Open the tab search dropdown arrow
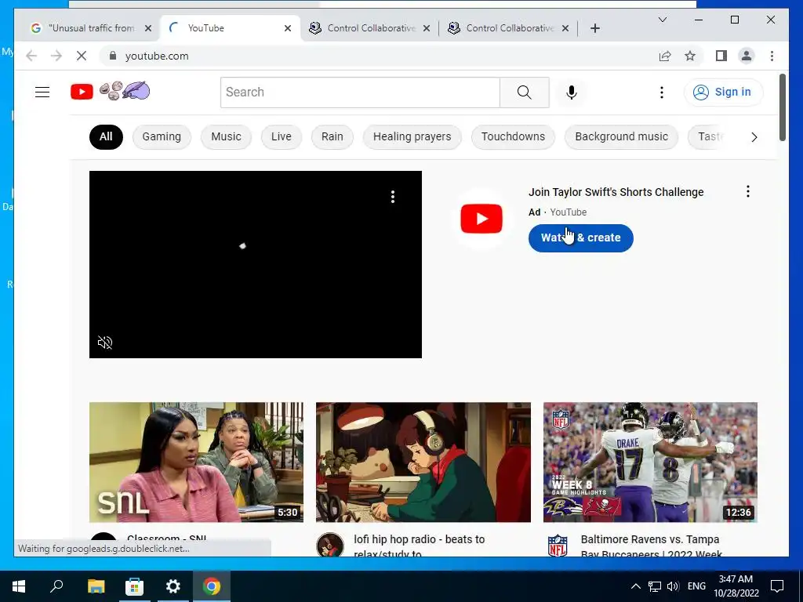Image resolution: width=803 pixels, height=602 pixels. (x=662, y=20)
